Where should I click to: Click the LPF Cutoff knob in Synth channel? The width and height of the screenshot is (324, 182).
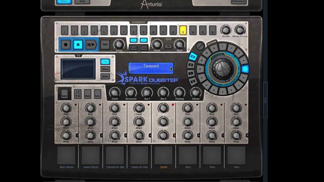(163, 122)
